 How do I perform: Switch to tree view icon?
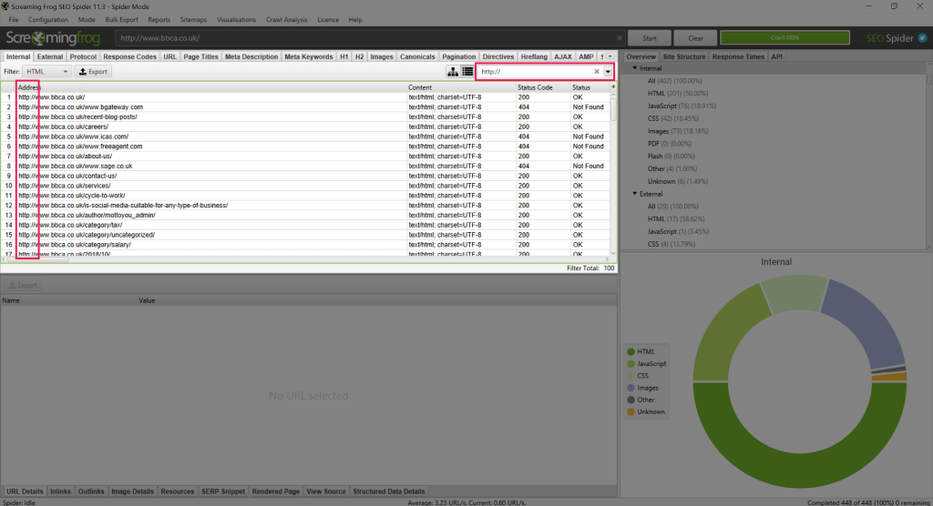tap(453, 71)
